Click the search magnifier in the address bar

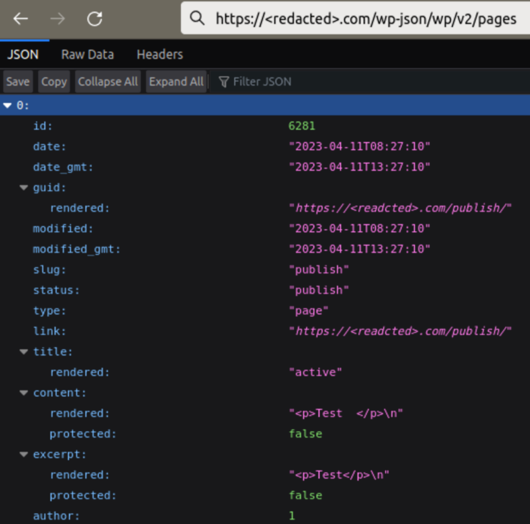click(197, 19)
